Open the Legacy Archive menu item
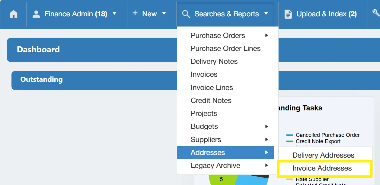This screenshot has width=380, height=185. pyautogui.click(x=225, y=165)
